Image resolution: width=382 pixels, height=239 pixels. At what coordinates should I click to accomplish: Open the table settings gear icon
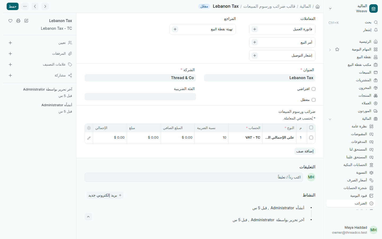(x=89, y=128)
